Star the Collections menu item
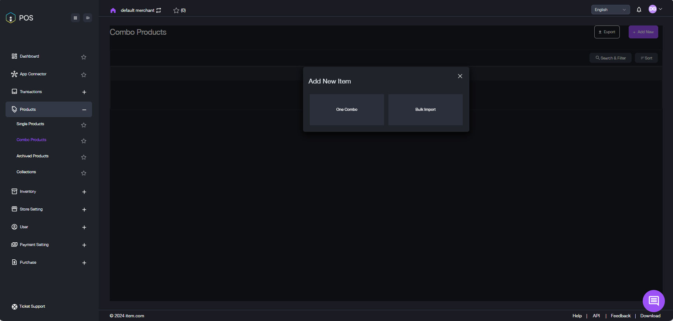Image resolution: width=673 pixels, height=321 pixels. click(84, 173)
